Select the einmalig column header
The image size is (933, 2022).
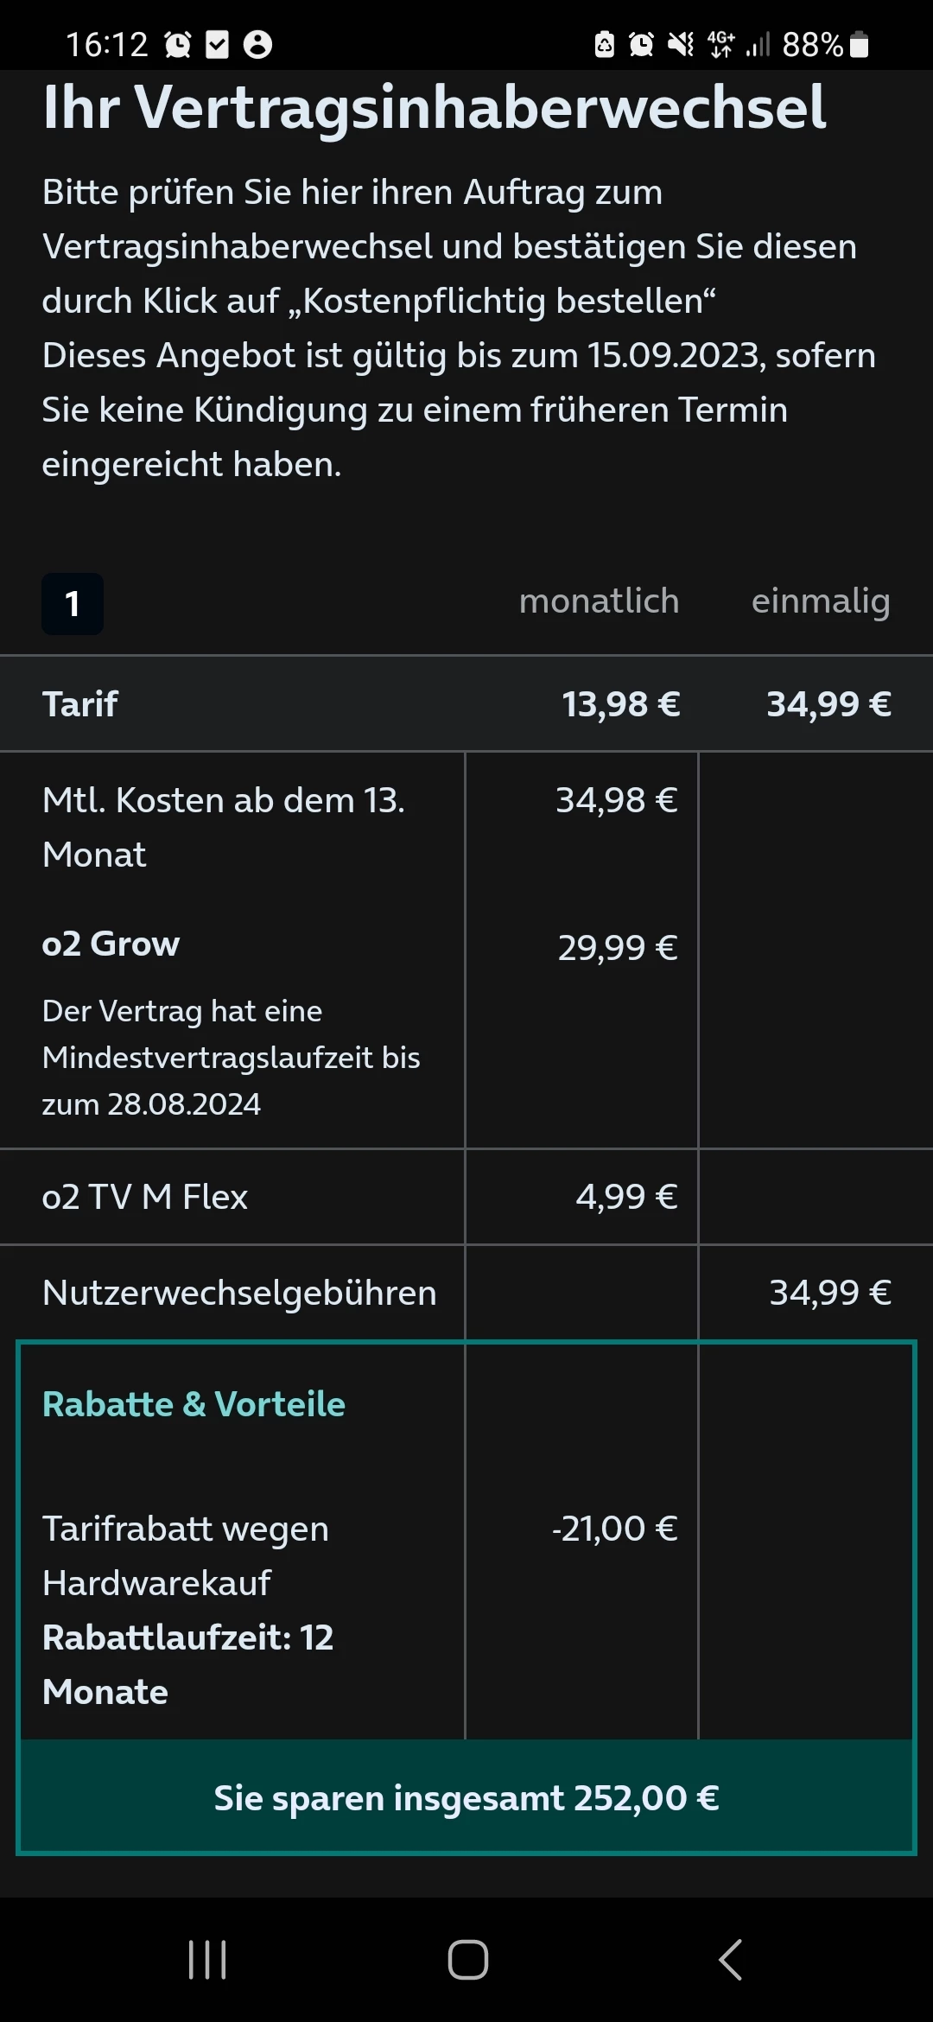coord(820,601)
